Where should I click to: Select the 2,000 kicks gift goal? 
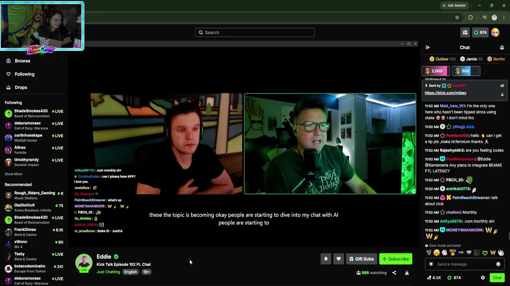[436, 71]
